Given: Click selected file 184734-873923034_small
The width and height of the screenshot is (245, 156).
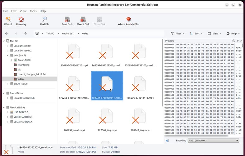Looking at the screenshot, I should (107, 86).
